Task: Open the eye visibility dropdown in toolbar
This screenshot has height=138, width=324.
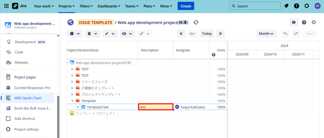Action: [x=127, y=34]
